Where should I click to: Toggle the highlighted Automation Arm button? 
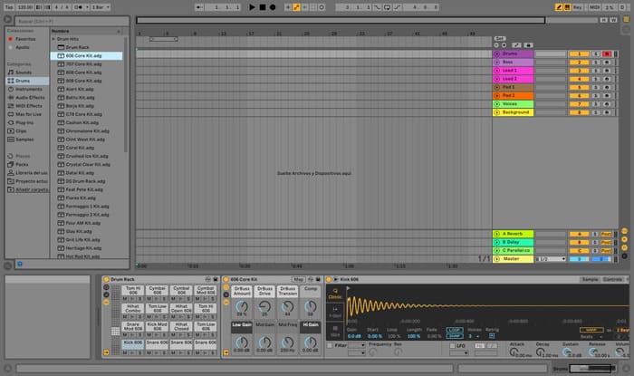click(x=296, y=7)
